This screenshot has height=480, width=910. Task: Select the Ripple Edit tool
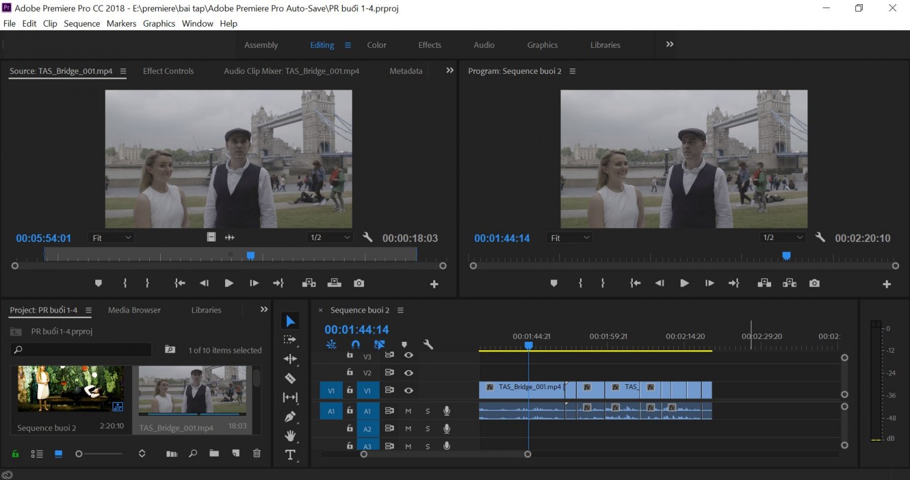(290, 359)
